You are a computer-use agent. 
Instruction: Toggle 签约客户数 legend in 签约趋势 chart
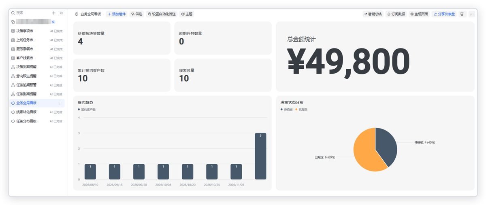(x=87, y=110)
